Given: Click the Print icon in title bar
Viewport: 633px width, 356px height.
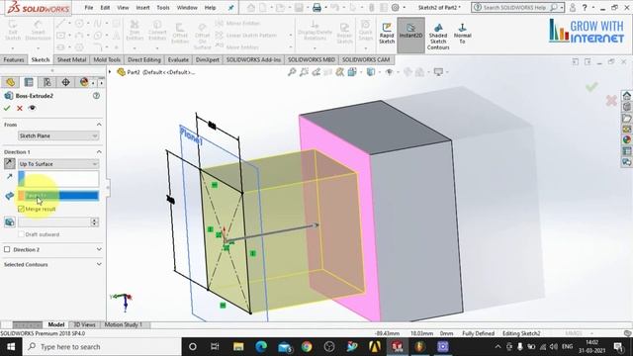Looking at the screenshot, I should point(316,7).
